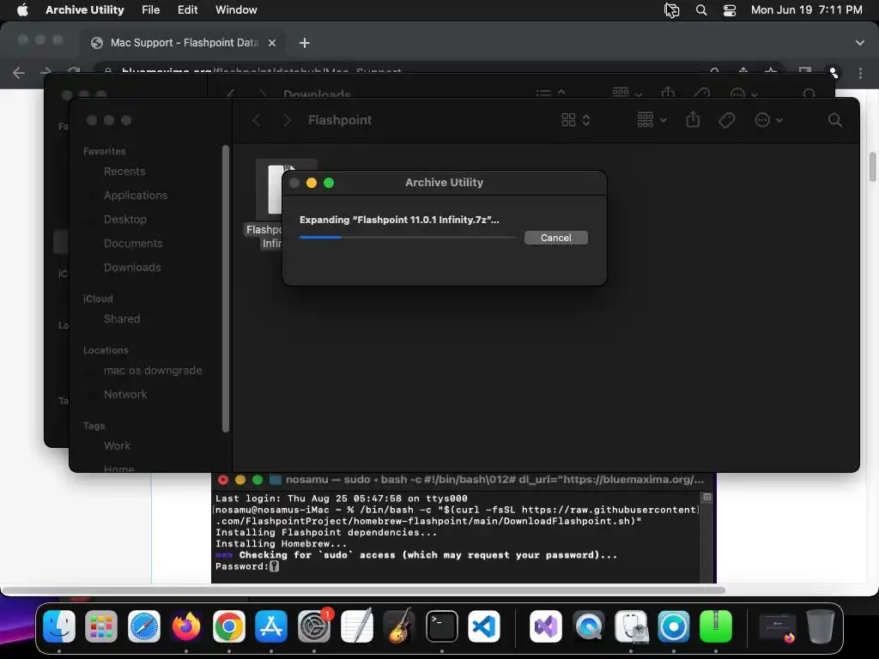Click the Archive Utility expansion progress bar
The height and width of the screenshot is (659, 879).
pos(407,238)
